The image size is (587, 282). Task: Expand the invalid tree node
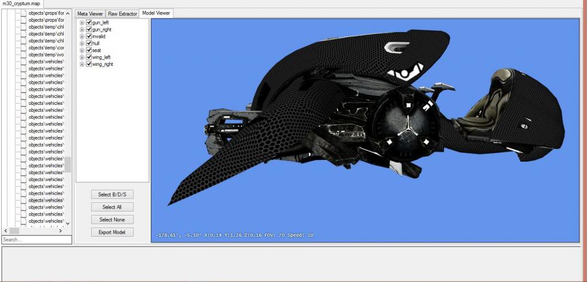tap(82, 37)
